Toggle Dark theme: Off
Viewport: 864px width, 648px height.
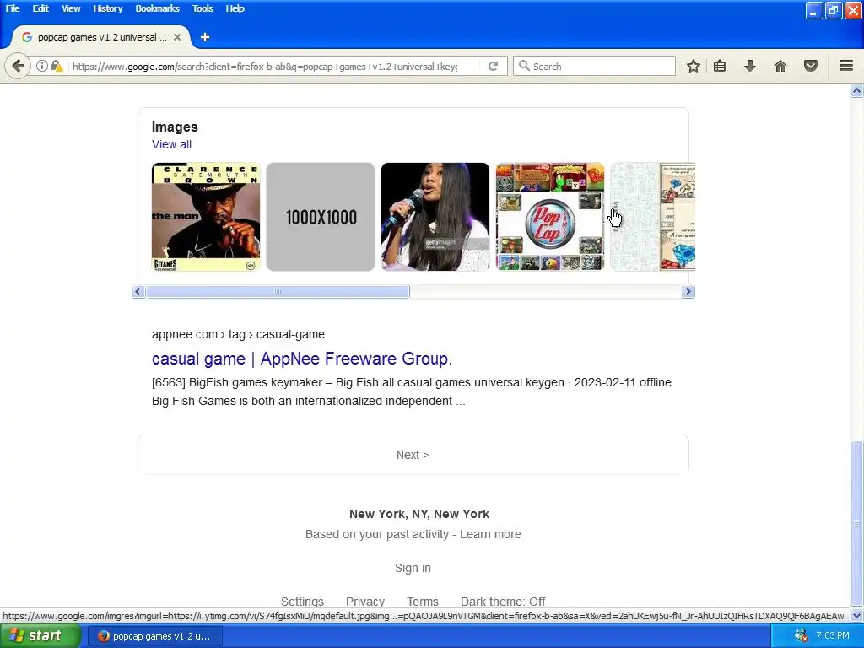click(x=503, y=601)
